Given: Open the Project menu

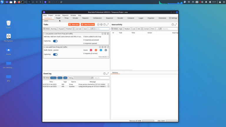Looking at the screenshot, I should pyautogui.click(x=51, y=15).
